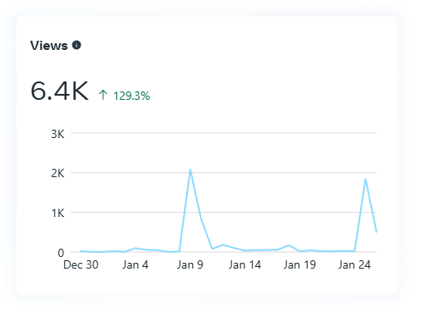Click the green upward trend arrow

(103, 95)
